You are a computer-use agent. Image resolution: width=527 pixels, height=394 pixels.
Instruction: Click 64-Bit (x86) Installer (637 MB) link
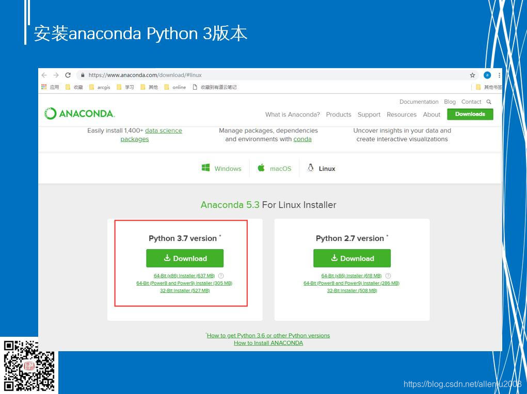click(x=184, y=276)
